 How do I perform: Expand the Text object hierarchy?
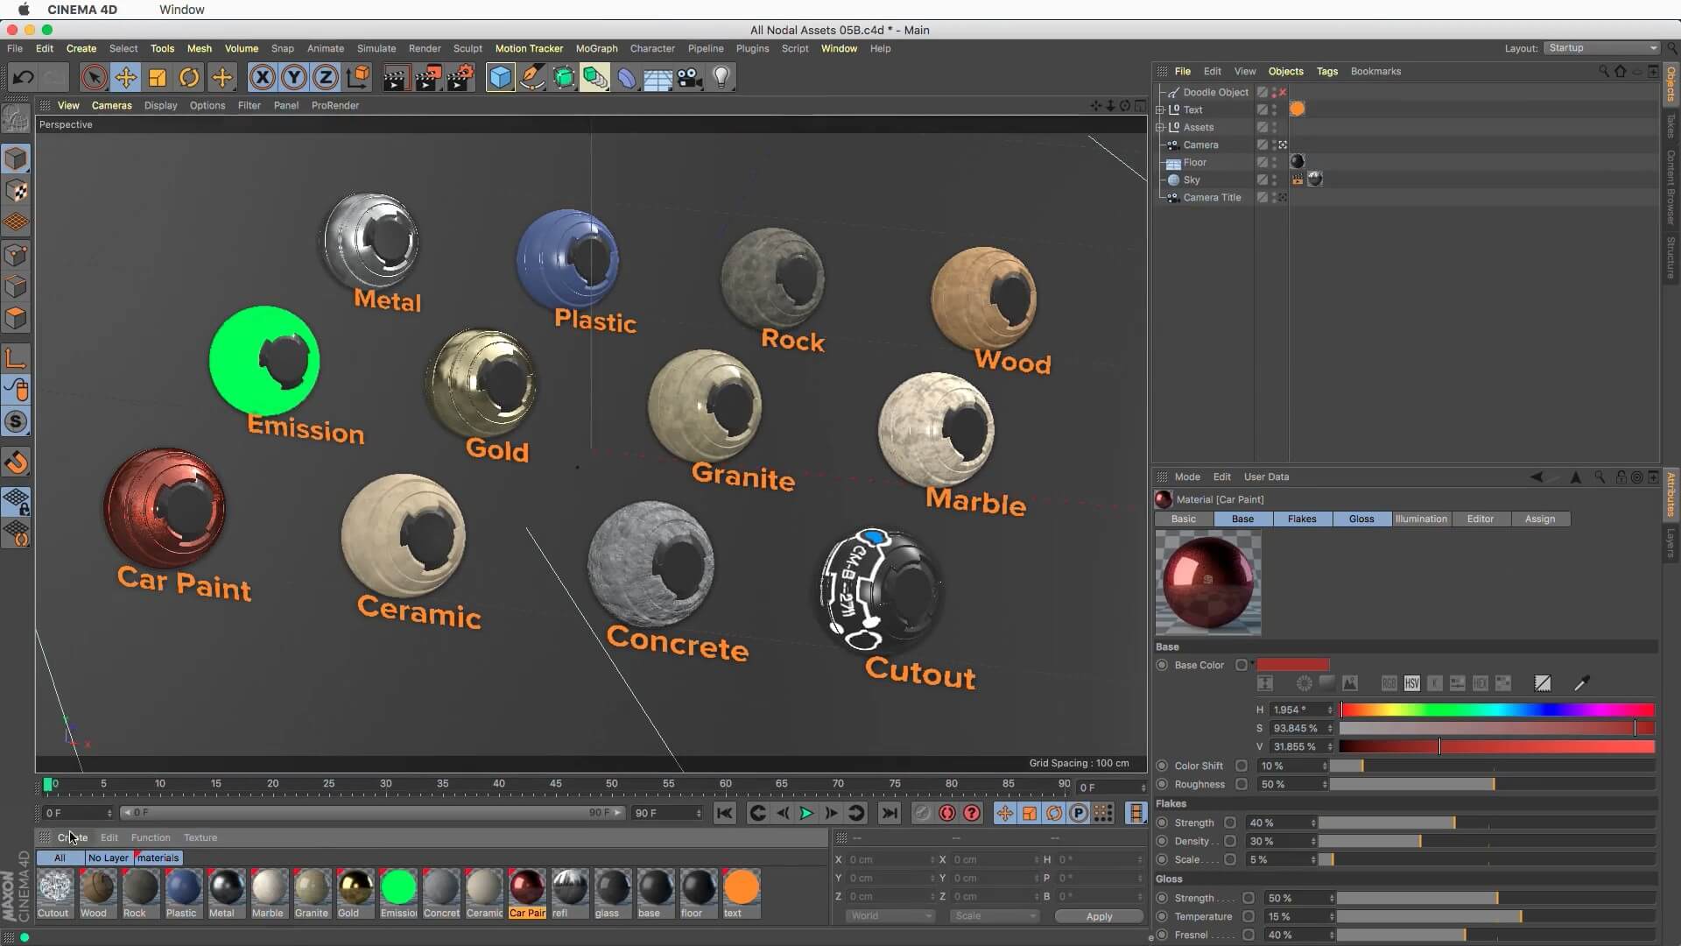tap(1160, 110)
